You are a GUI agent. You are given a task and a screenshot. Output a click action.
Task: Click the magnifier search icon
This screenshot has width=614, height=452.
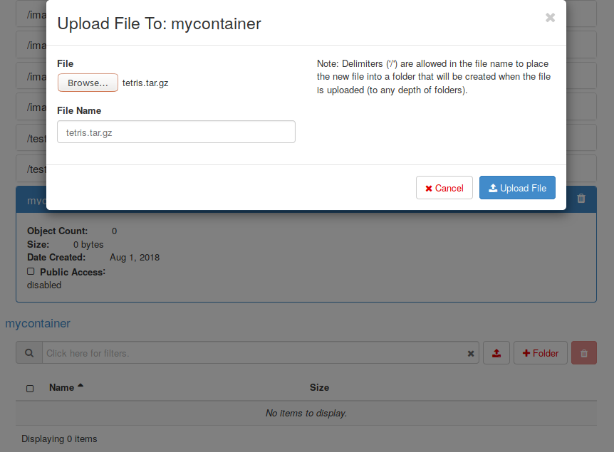tap(29, 353)
